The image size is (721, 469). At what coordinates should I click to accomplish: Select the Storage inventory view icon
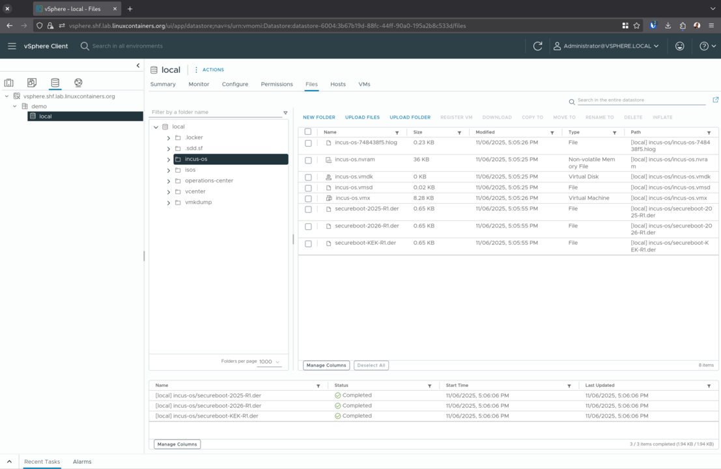[55, 83]
